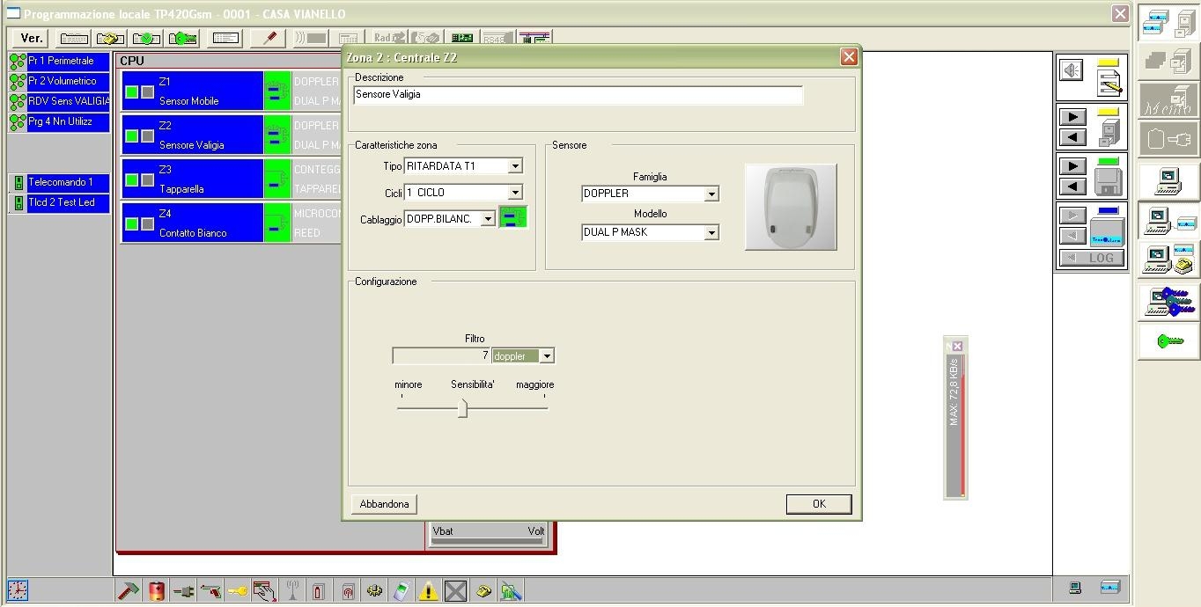The image size is (1201, 607).
Task: Click the green key icon in right sidebar
Action: tap(1169, 340)
